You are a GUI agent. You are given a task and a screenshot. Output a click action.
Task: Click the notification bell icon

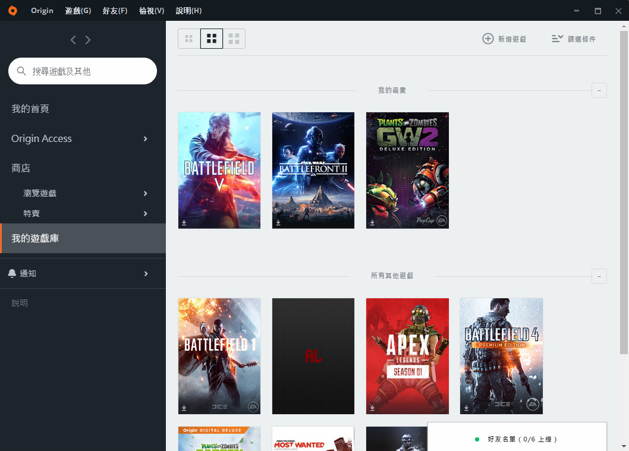point(12,273)
